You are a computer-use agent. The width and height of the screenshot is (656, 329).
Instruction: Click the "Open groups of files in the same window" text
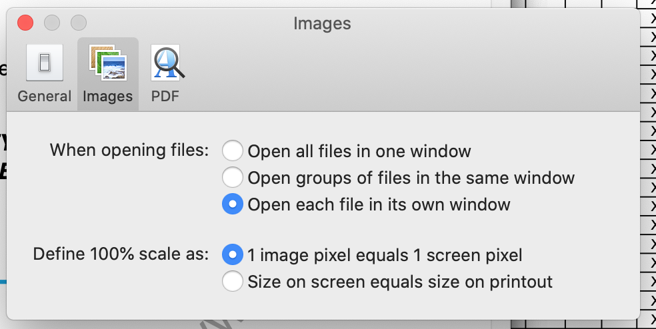pyautogui.click(x=411, y=178)
